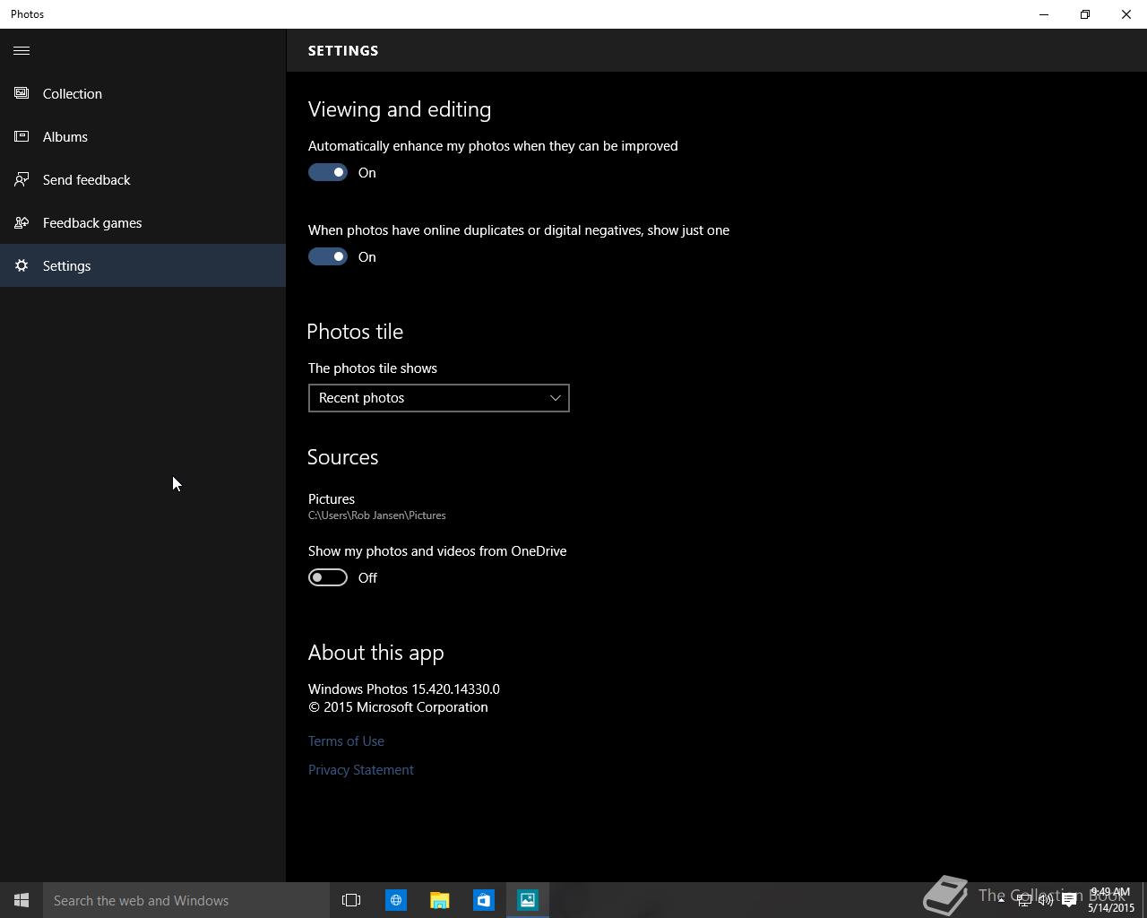Open Task View from the taskbar
Screen dimensions: 1147x918
tap(351, 900)
